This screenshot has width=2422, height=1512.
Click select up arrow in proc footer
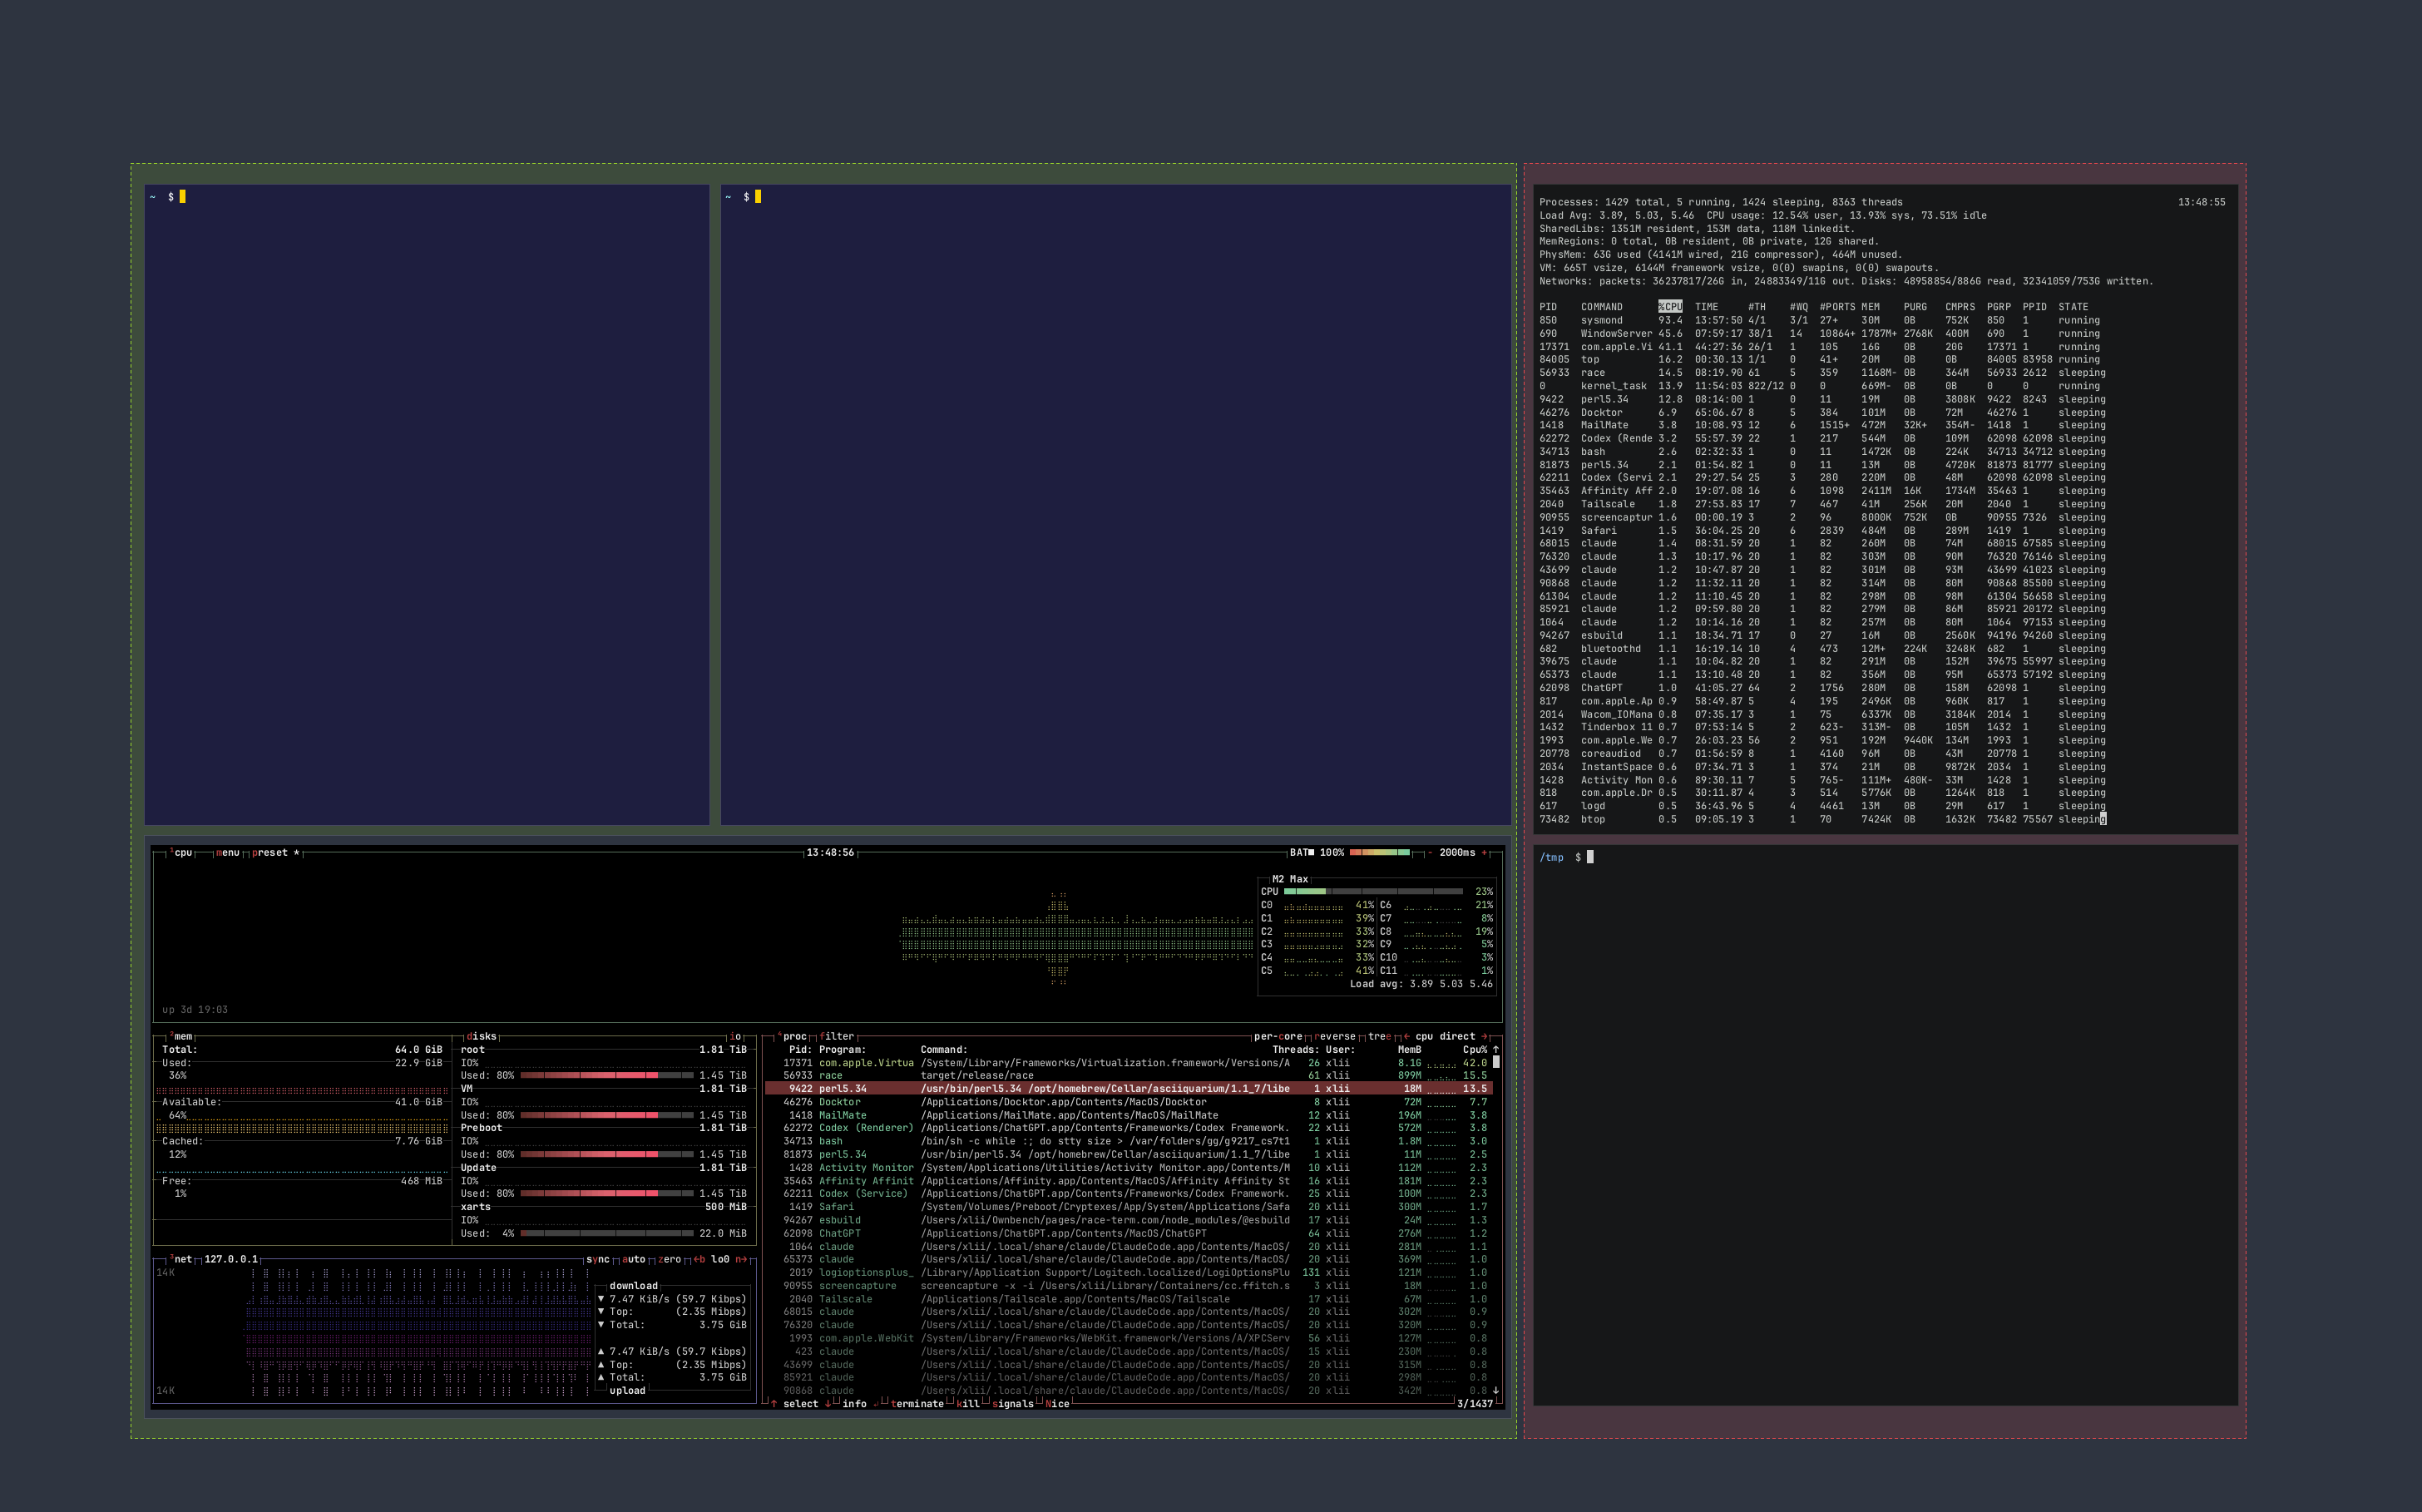774,1404
